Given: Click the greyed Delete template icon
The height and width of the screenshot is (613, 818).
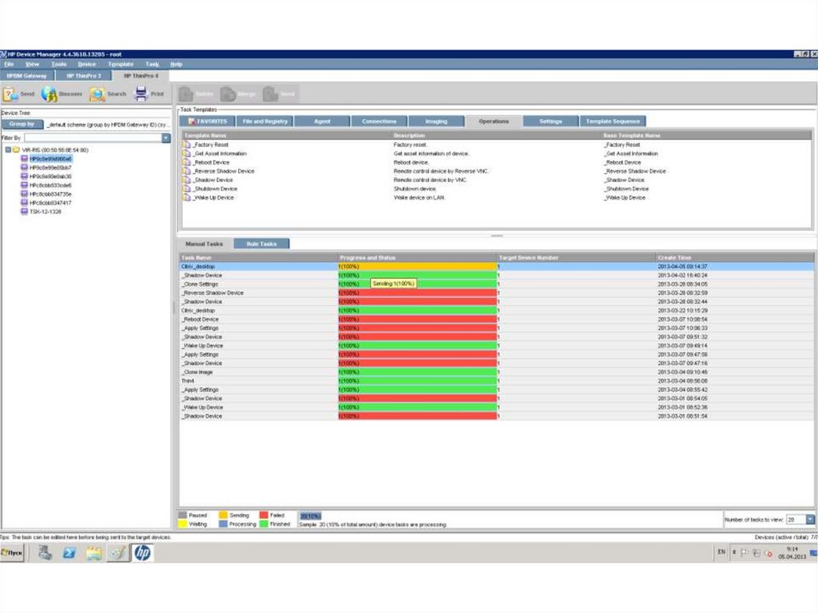Looking at the screenshot, I should coord(185,94).
